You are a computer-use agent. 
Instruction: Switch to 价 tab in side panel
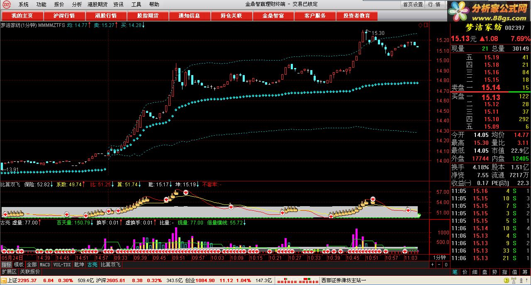[x=465, y=272]
